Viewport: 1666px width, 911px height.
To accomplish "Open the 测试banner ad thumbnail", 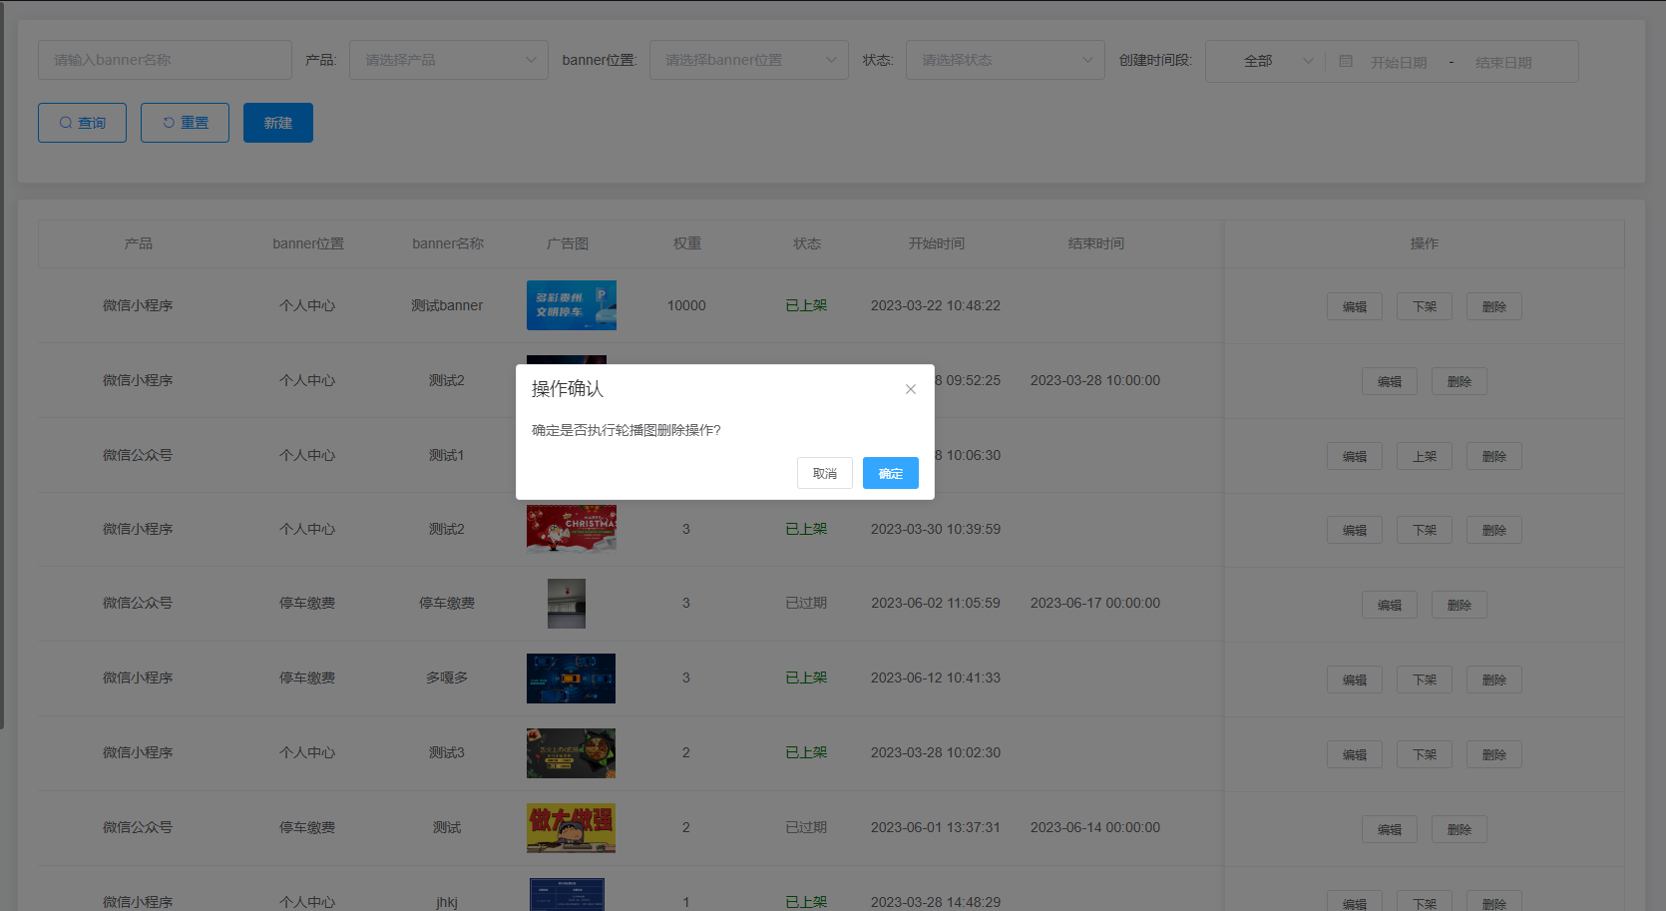I will (x=571, y=305).
